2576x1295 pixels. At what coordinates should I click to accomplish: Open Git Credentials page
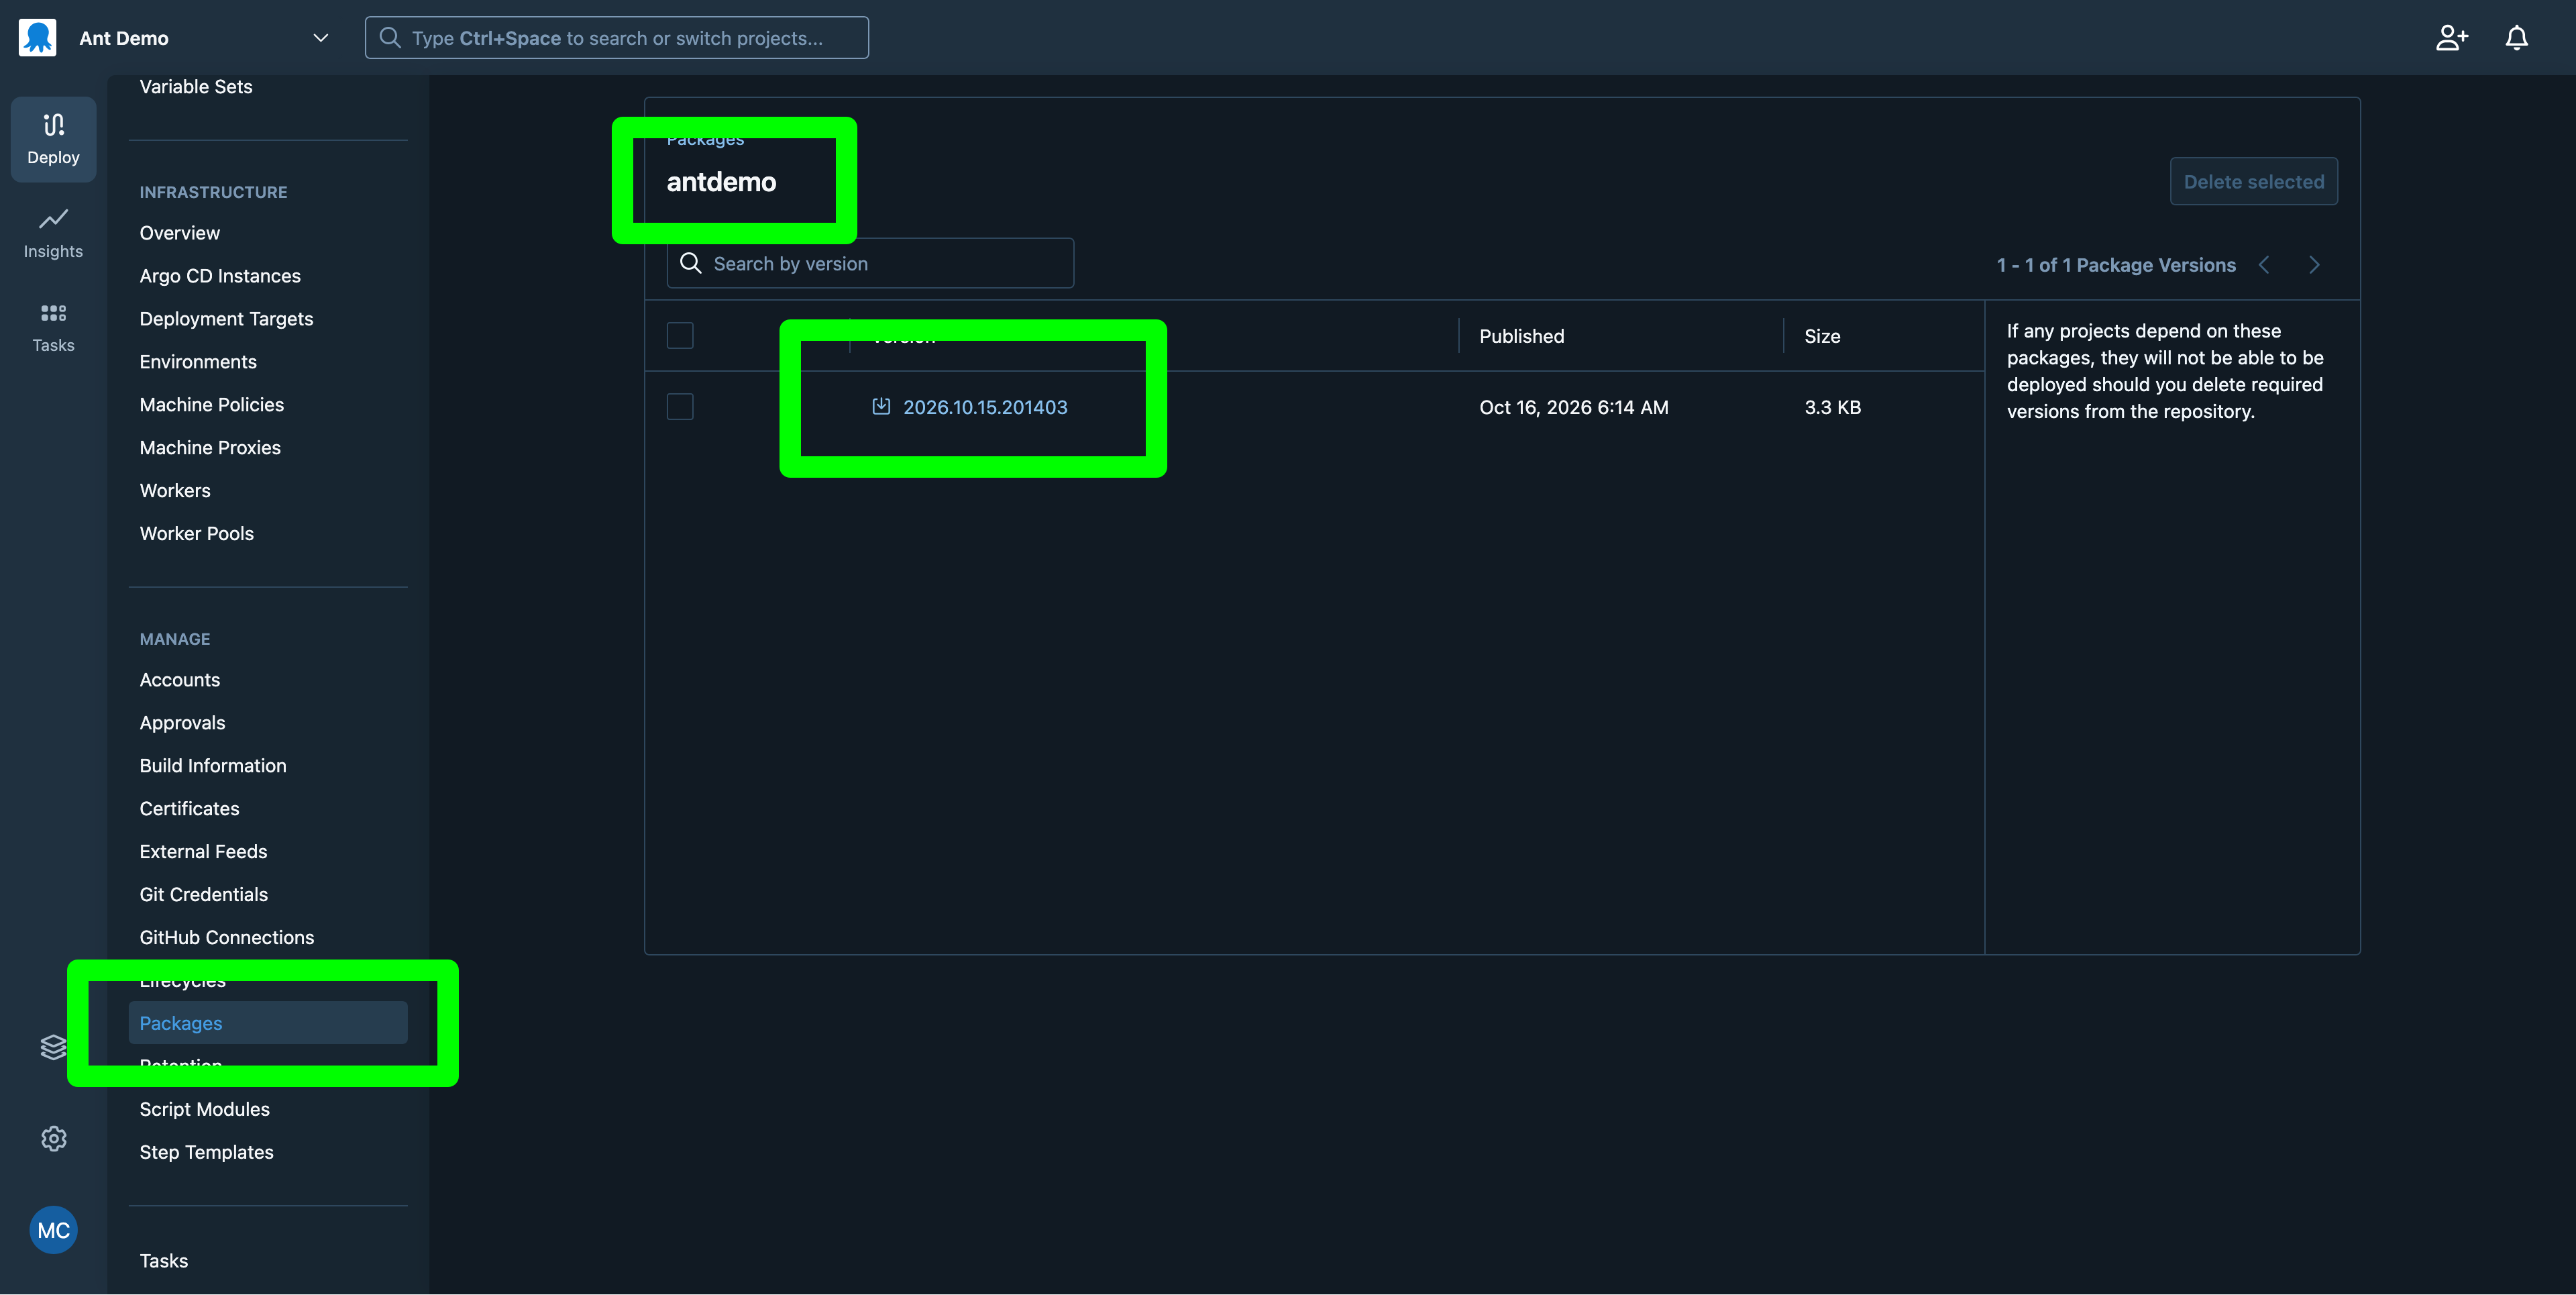point(204,895)
